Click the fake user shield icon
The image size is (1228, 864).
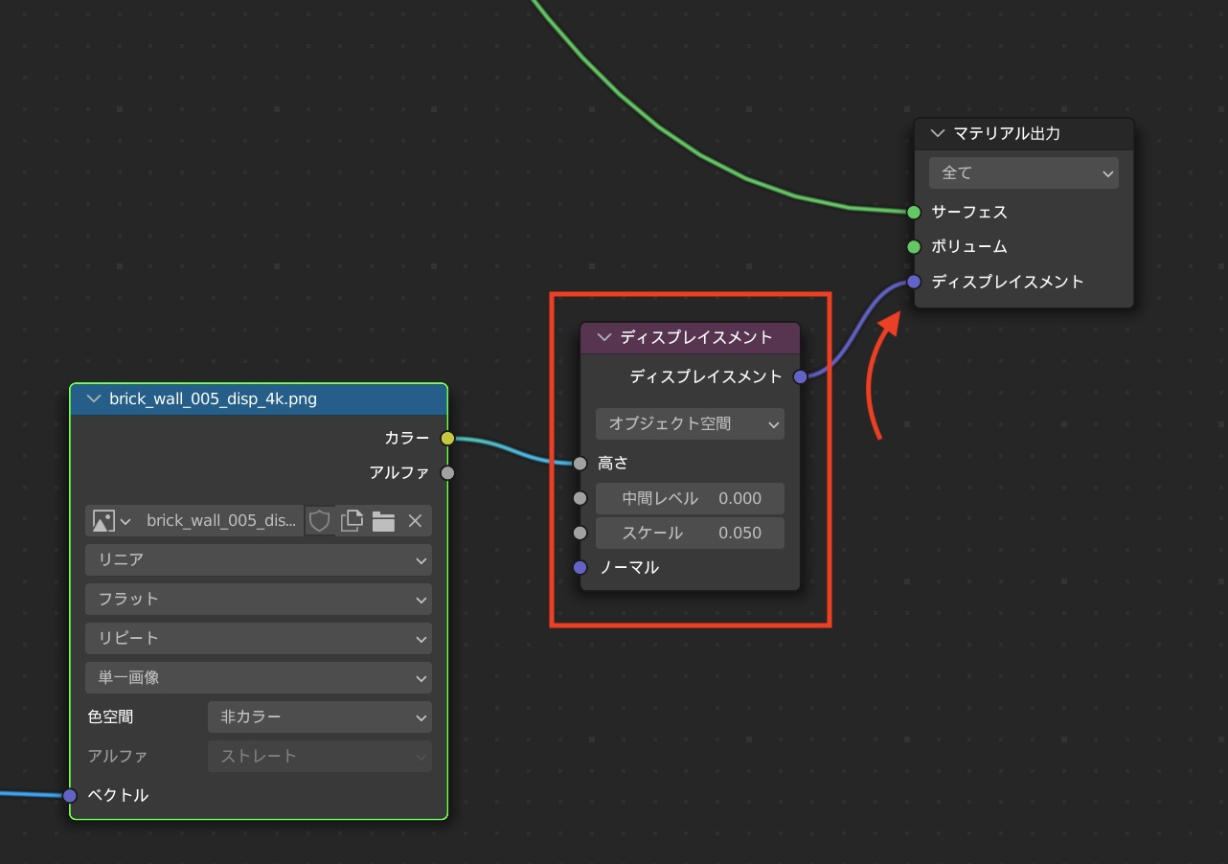(x=319, y=521)
